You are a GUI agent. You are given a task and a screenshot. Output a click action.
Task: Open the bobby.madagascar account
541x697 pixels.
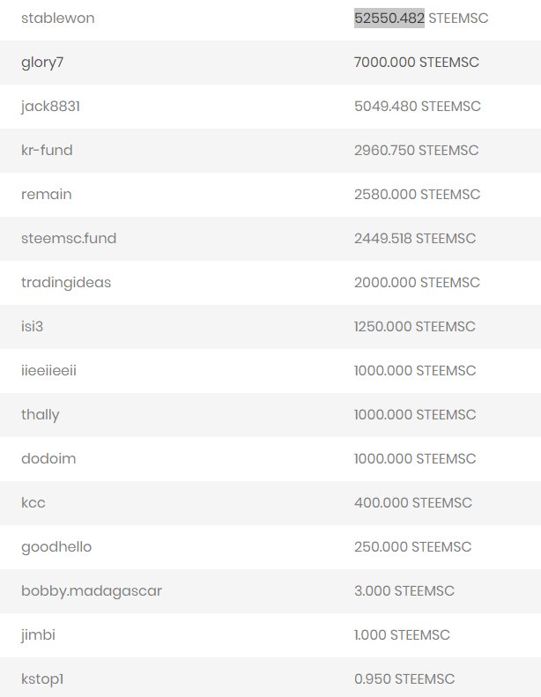point(91,590)
